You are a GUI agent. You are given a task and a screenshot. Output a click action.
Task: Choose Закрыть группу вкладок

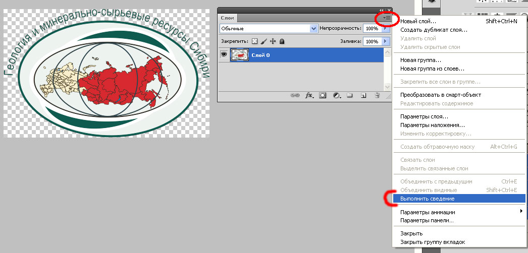coord(459,242)
